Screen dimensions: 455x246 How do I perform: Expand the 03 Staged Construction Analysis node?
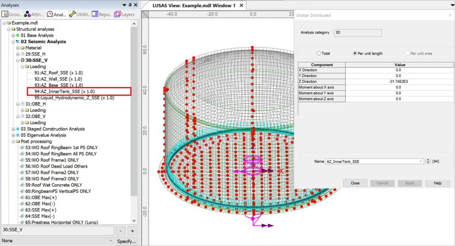tap(12, 129)
